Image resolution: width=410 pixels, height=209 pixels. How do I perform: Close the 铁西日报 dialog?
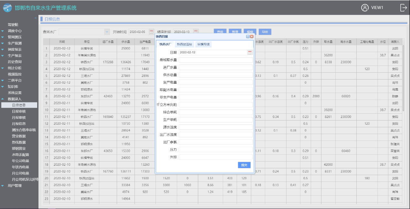pyautogui.click(x=252, y=37)
